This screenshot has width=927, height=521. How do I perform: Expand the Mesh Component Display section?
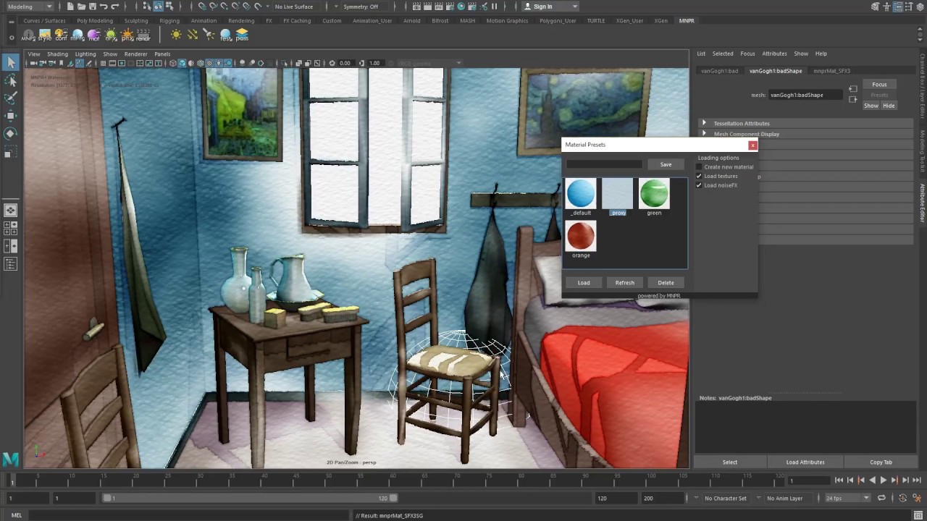point(804,134)
